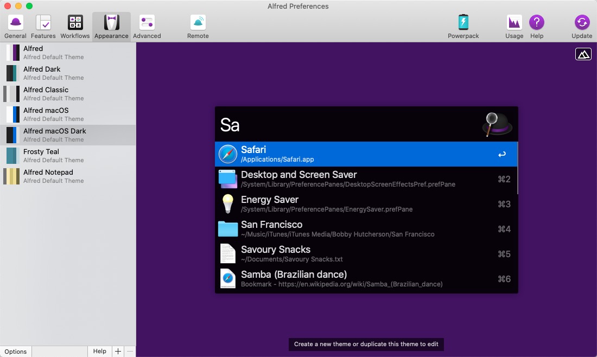Viewport: 597px width, 357px height.
Task: Click the Desktop and Screen Saver icon
Action: click(228, 179)
